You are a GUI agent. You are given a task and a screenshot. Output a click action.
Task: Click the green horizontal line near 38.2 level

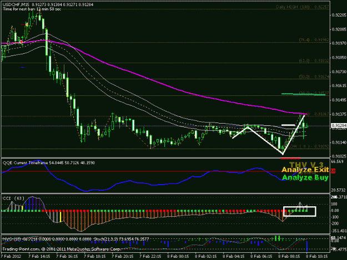tap(303, 94)
